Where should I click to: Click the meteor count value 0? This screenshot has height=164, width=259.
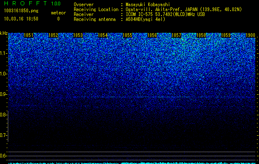(x=58, y=19)
